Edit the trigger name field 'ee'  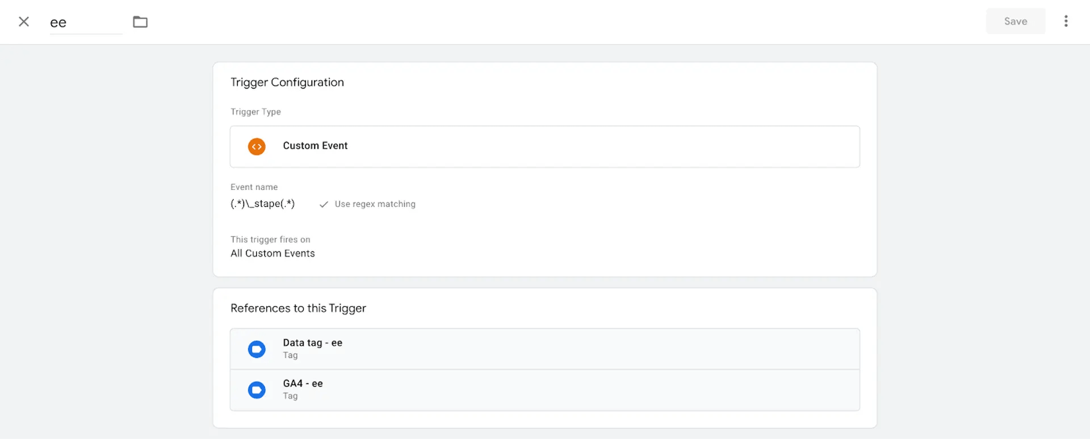(x=86, y=22)
